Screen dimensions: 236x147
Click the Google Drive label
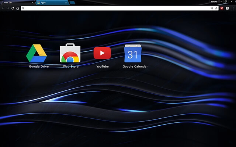(x=39, y=67)
